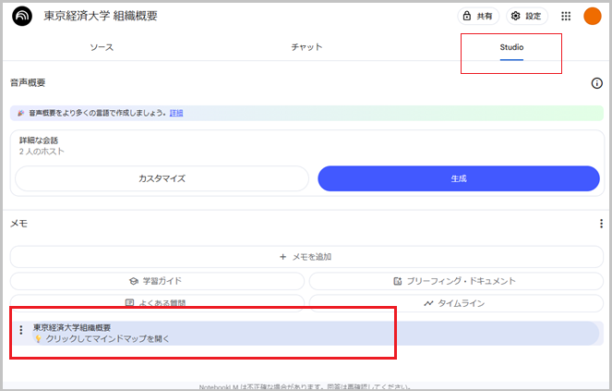This screenshot has height=391, width=612.
Task: Click the 詳細 link in the banner
Action: [x=176, y=113]
